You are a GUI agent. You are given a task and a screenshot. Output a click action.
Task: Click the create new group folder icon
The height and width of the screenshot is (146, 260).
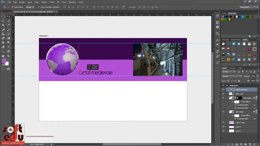(x=245, y=144)
